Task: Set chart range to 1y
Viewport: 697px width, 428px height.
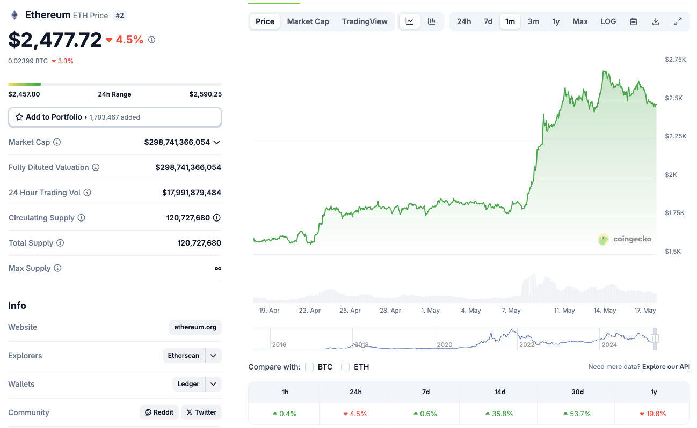Action: (556, 21)
